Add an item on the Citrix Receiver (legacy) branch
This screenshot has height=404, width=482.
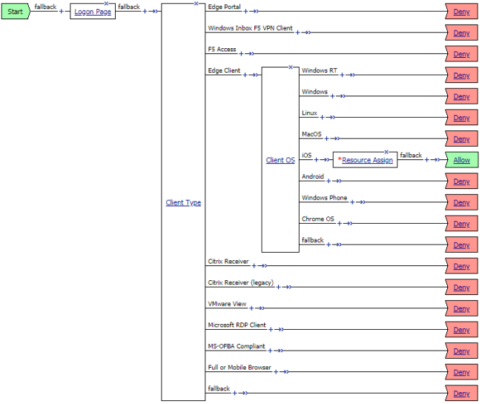tap(280, 287)
